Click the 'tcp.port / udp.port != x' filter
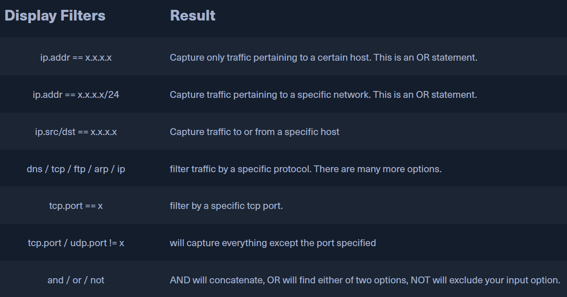This screenshot has width=567, height=297. [76, 243]
